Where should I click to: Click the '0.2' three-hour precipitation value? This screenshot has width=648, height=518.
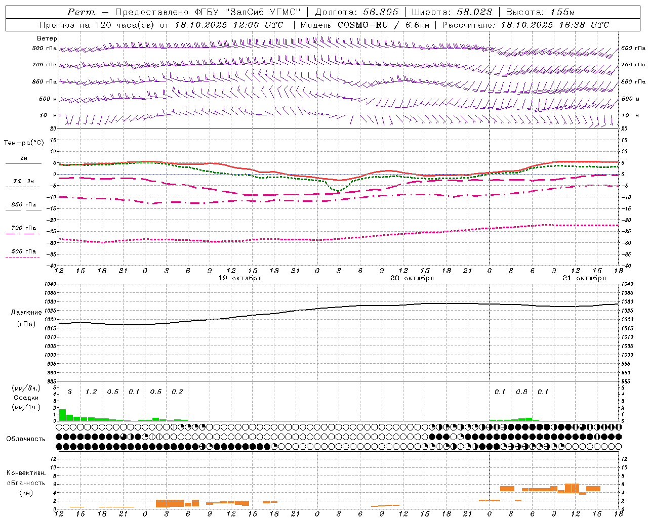(177, 392)
